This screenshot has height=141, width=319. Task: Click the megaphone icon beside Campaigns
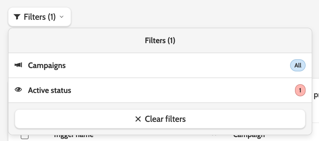click(x=18, y=65)
